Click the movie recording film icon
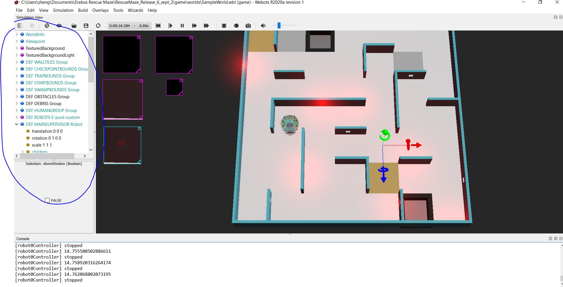 (224, 26)
